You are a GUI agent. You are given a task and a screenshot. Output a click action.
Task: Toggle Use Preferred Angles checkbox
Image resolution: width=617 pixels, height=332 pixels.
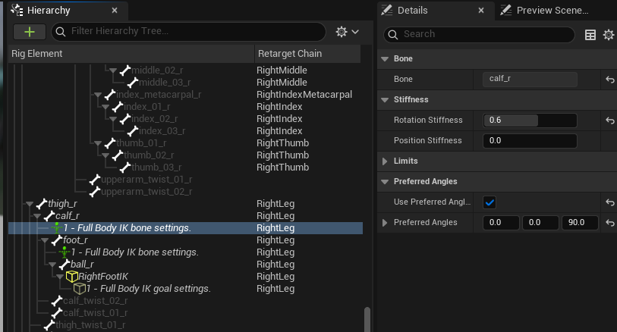click(x=490, y=202)
